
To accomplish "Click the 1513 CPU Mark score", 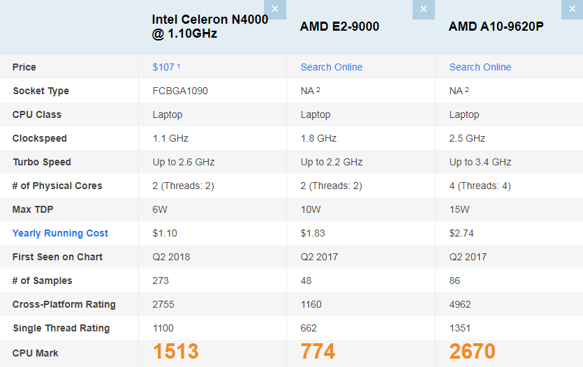I will pos(176,352).
